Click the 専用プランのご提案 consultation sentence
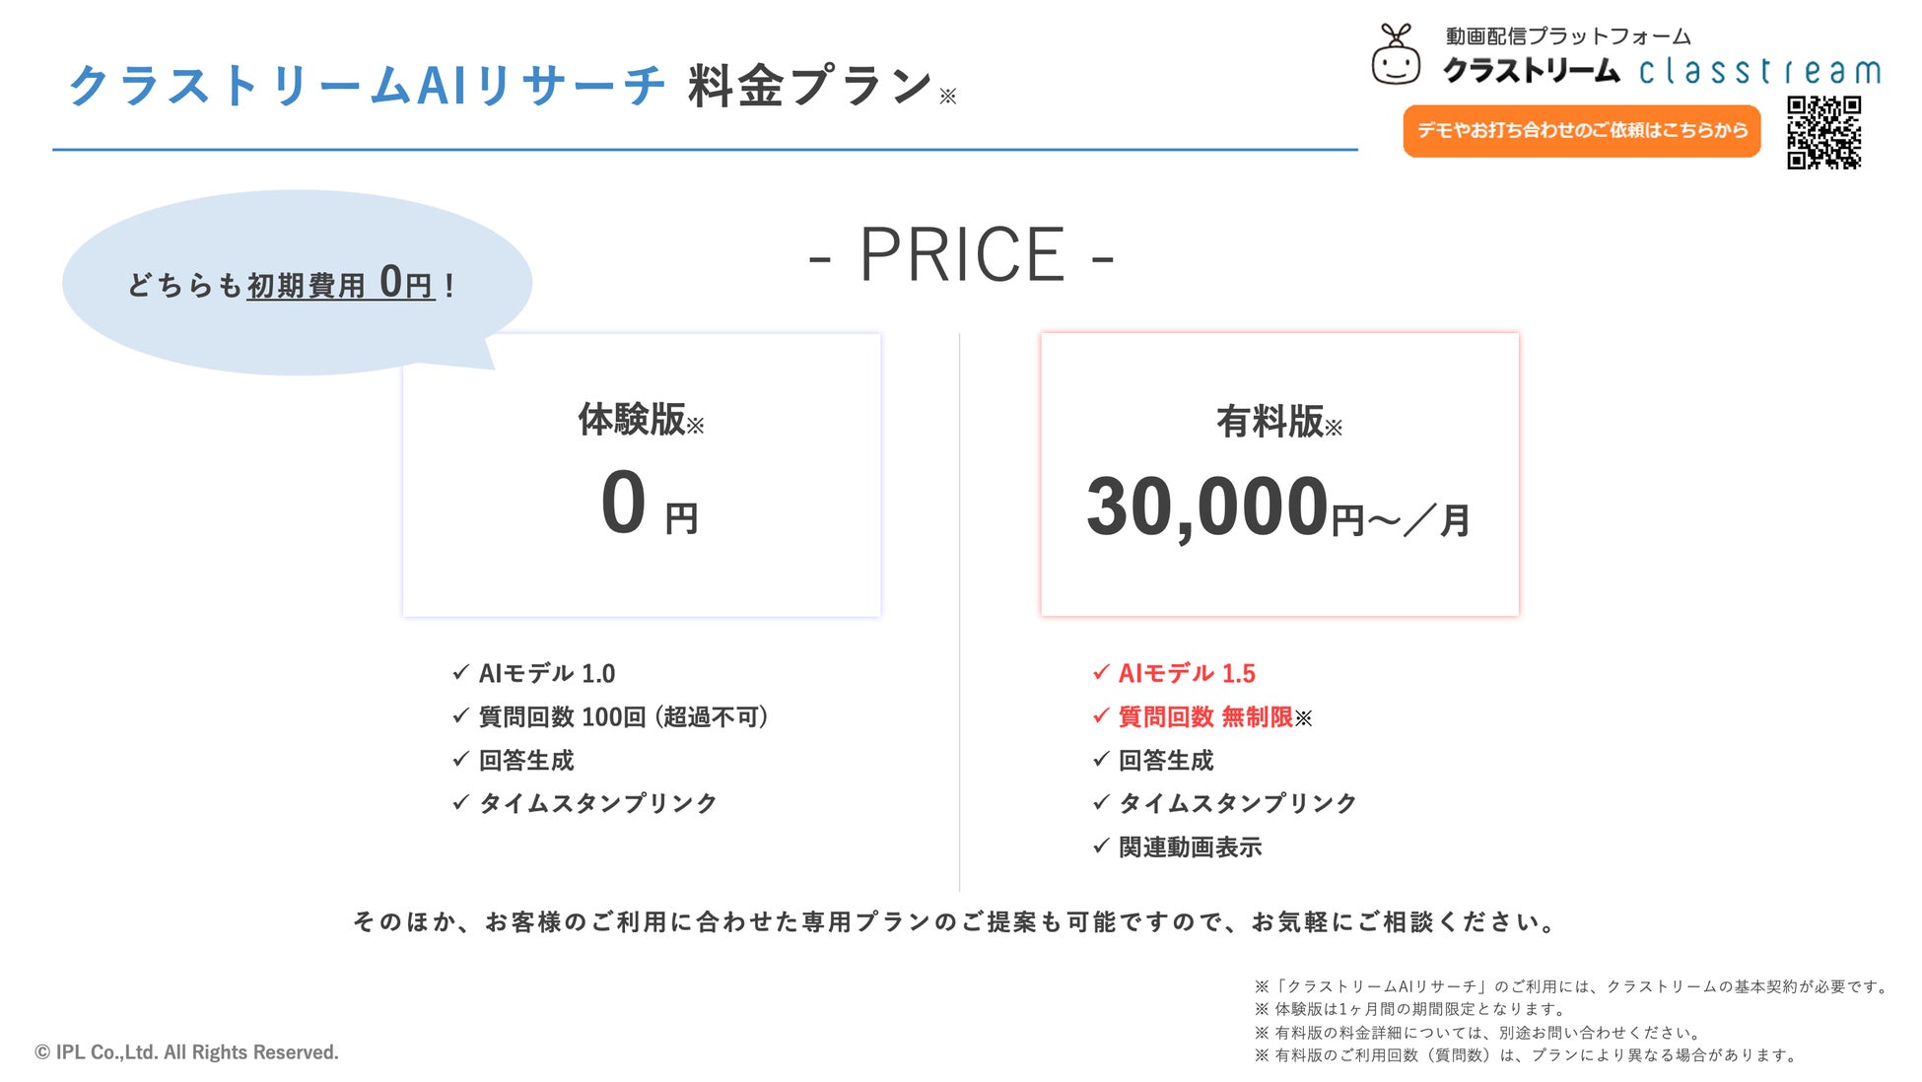The height and width of the screenshot is (1082, 1922). click(x=956, y=921)
